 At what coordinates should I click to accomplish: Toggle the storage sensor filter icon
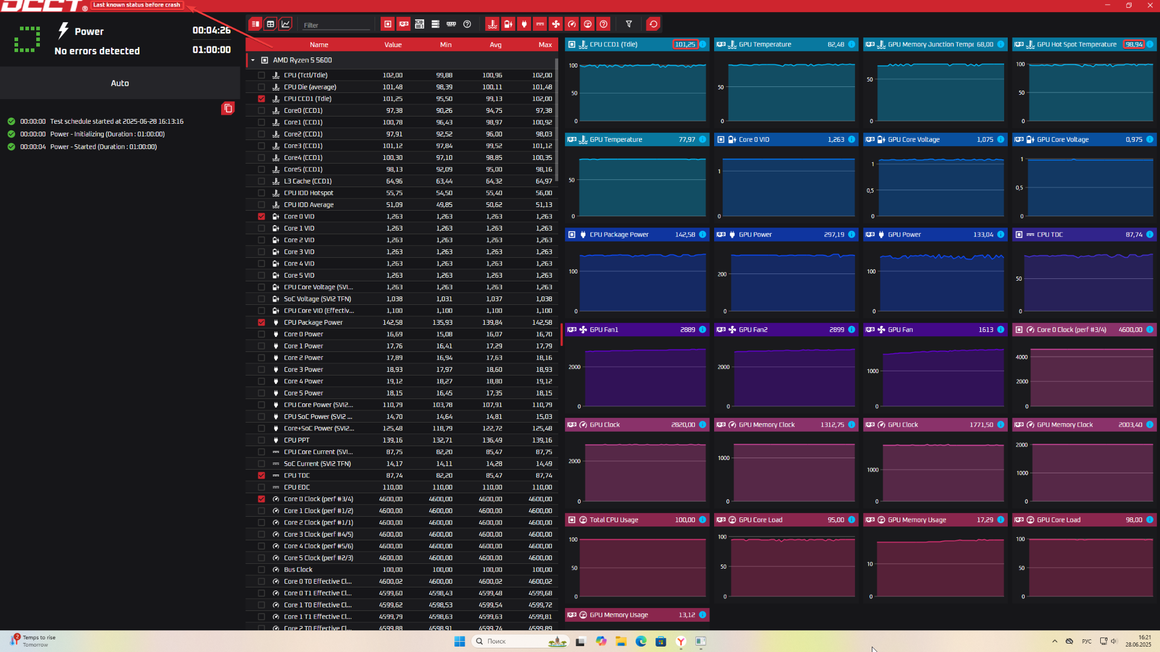point(435,24)
